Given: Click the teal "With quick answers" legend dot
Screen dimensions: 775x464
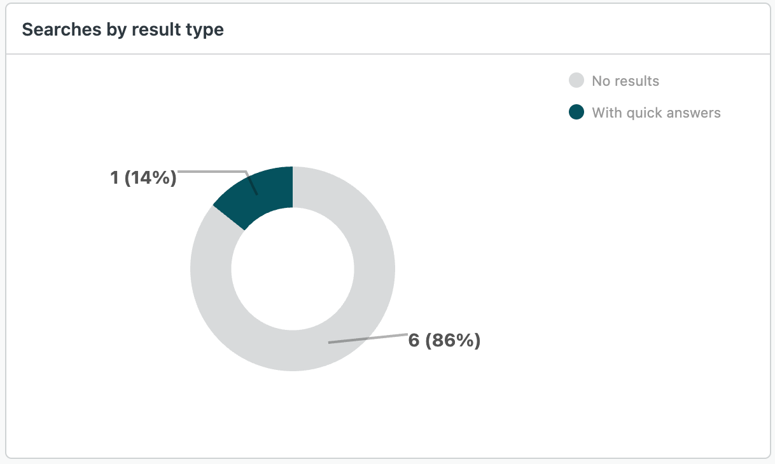Looking at the screenshot, I should pos(576,113).
